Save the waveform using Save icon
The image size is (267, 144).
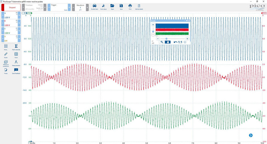tap(121, 7)
